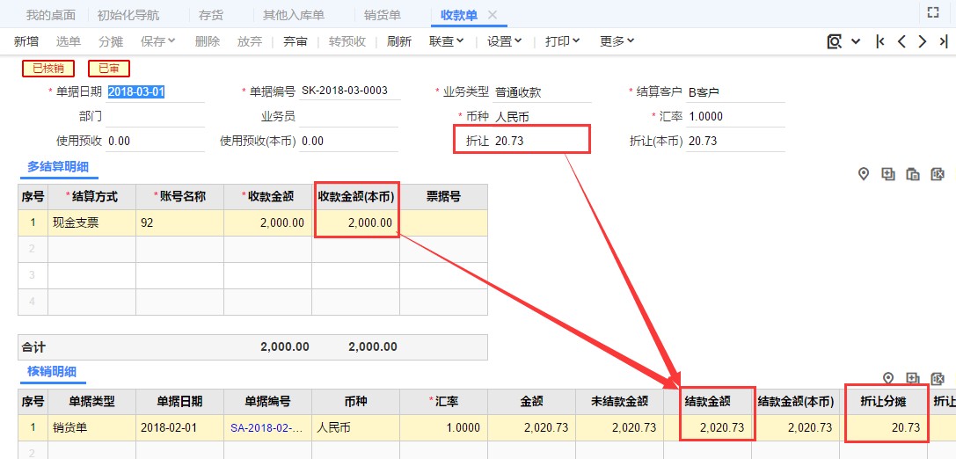Click the 销货单 cell in 核销明细 row 1

[92, 427]
